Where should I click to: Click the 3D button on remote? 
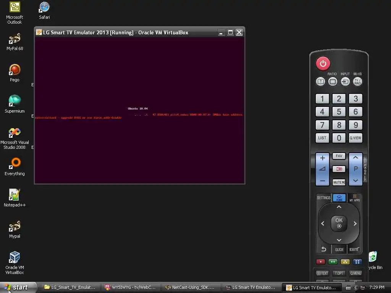pyautogui.click(x=339, y=169)
